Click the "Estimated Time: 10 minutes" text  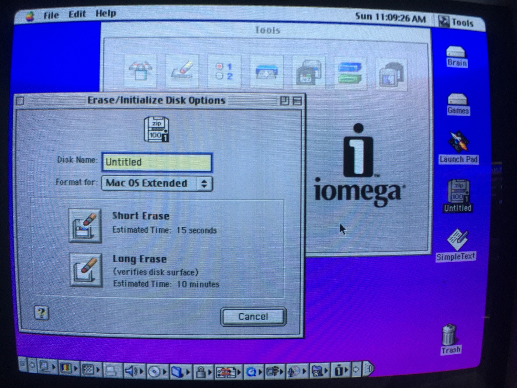pos(166,284)
